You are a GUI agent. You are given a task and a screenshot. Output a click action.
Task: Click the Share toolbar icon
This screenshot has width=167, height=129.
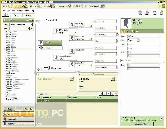click(161, 12)
